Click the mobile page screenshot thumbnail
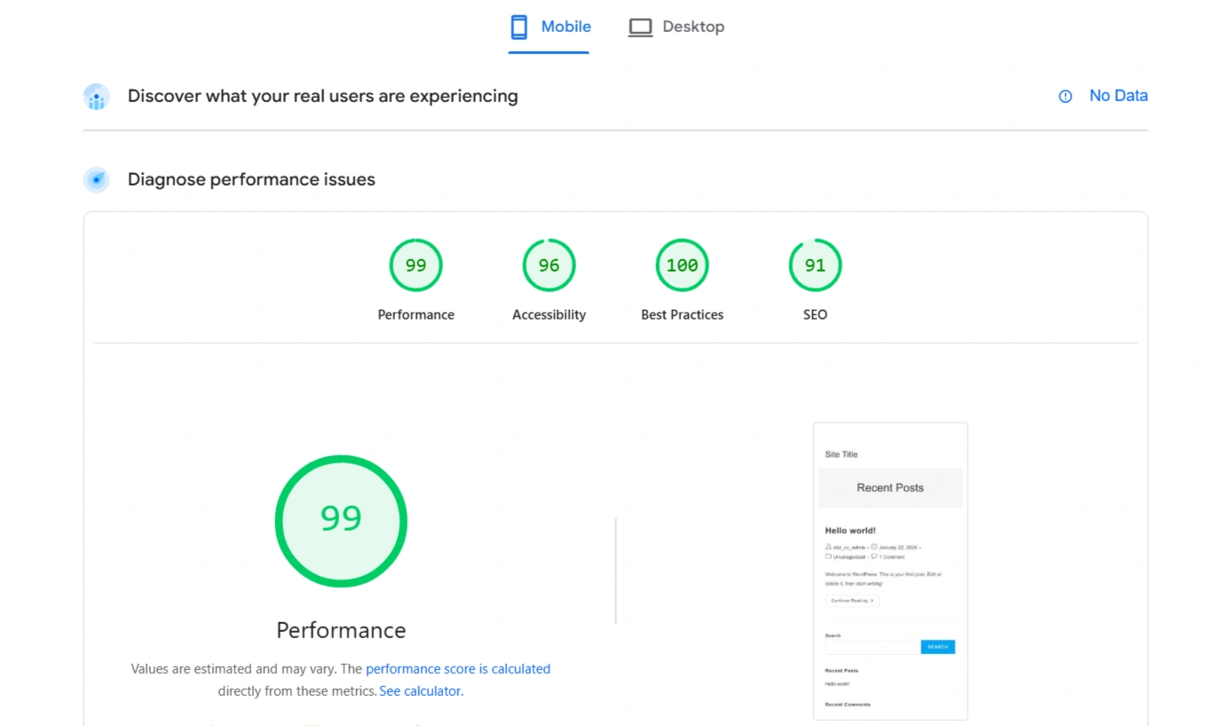Viewport: 1208px width, 726px height. click(x=890, y=571)
